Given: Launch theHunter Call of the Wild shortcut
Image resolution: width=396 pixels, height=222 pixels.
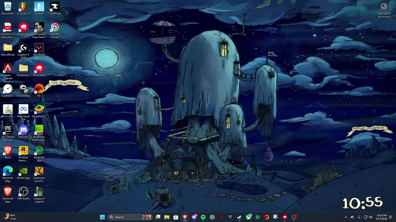Looking at the screenshot, I should (x=39, y=175).
